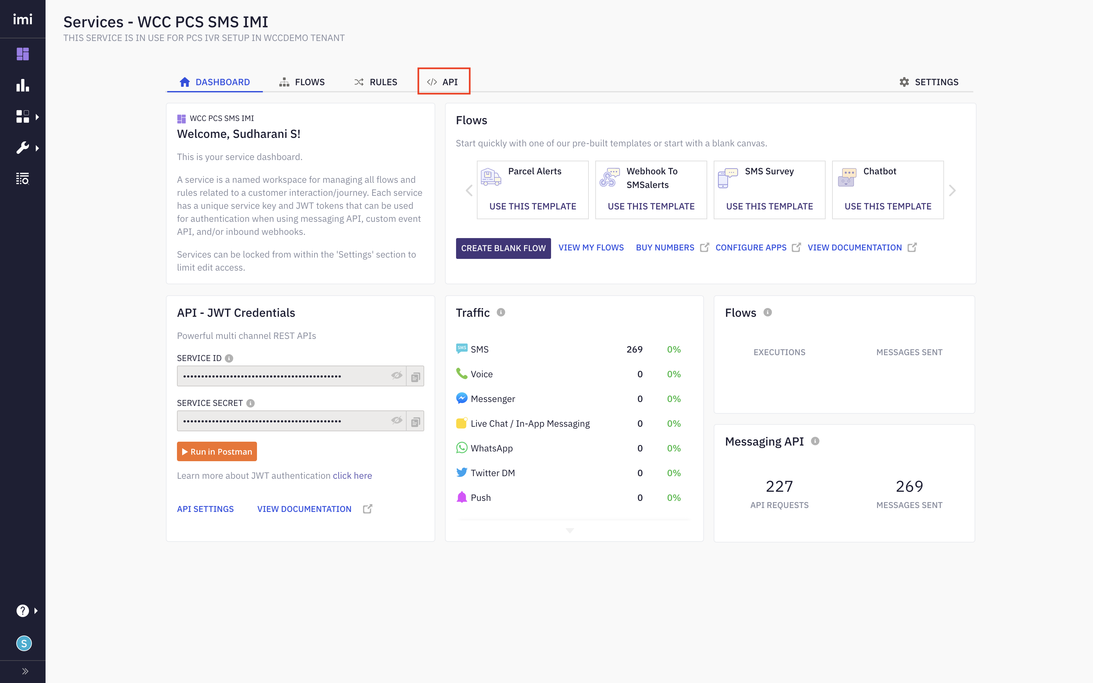1093x683 pixels.
Task: Click the Voice phone traffic icon
Action: (x=462, y=373)
